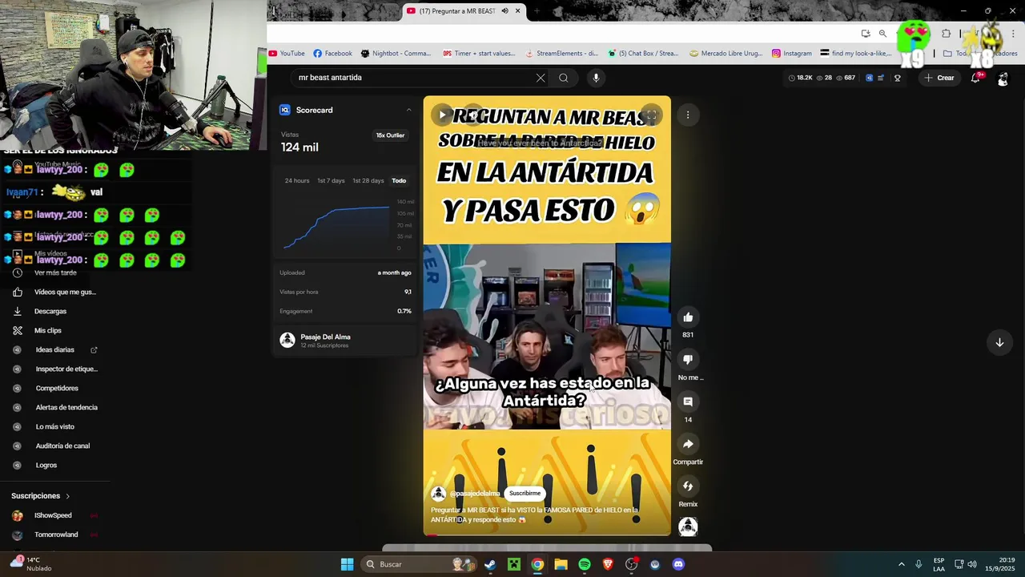1025x577 pixels.
Task: Open Ideas diarias tool
Action: coord(54,349)
